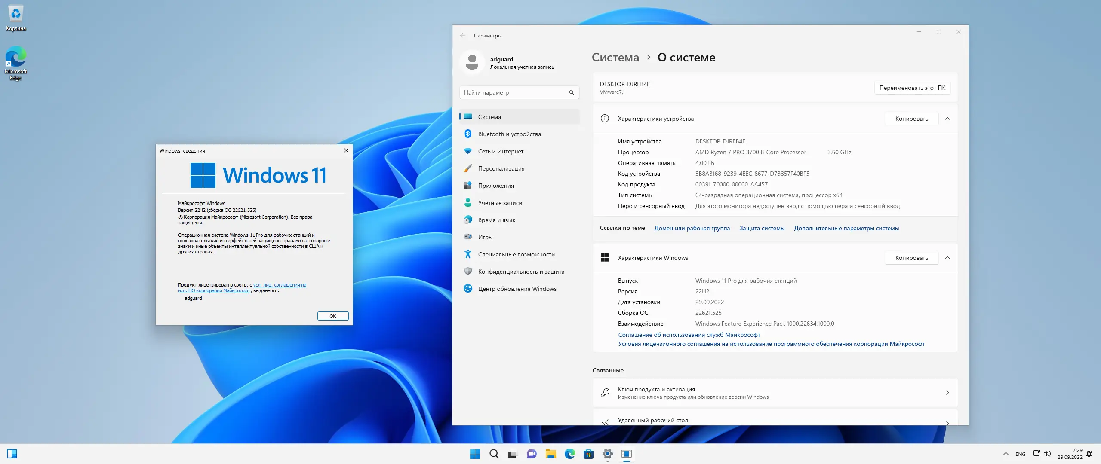Open Bluetooth и устройства settings section
This screenshot has height=464, width=1101.
(x=509, y=134)
